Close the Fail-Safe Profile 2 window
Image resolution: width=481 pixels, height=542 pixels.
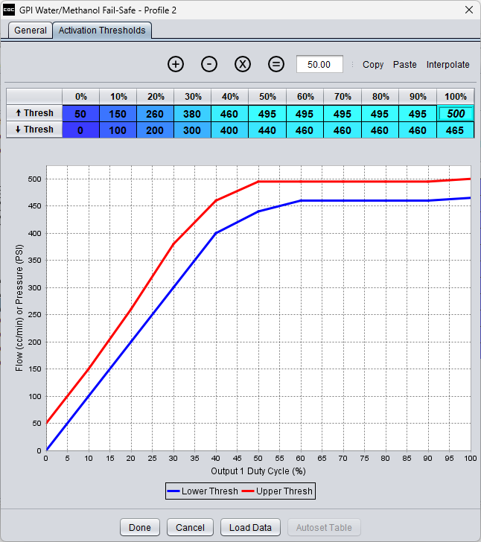coord(468,10)
